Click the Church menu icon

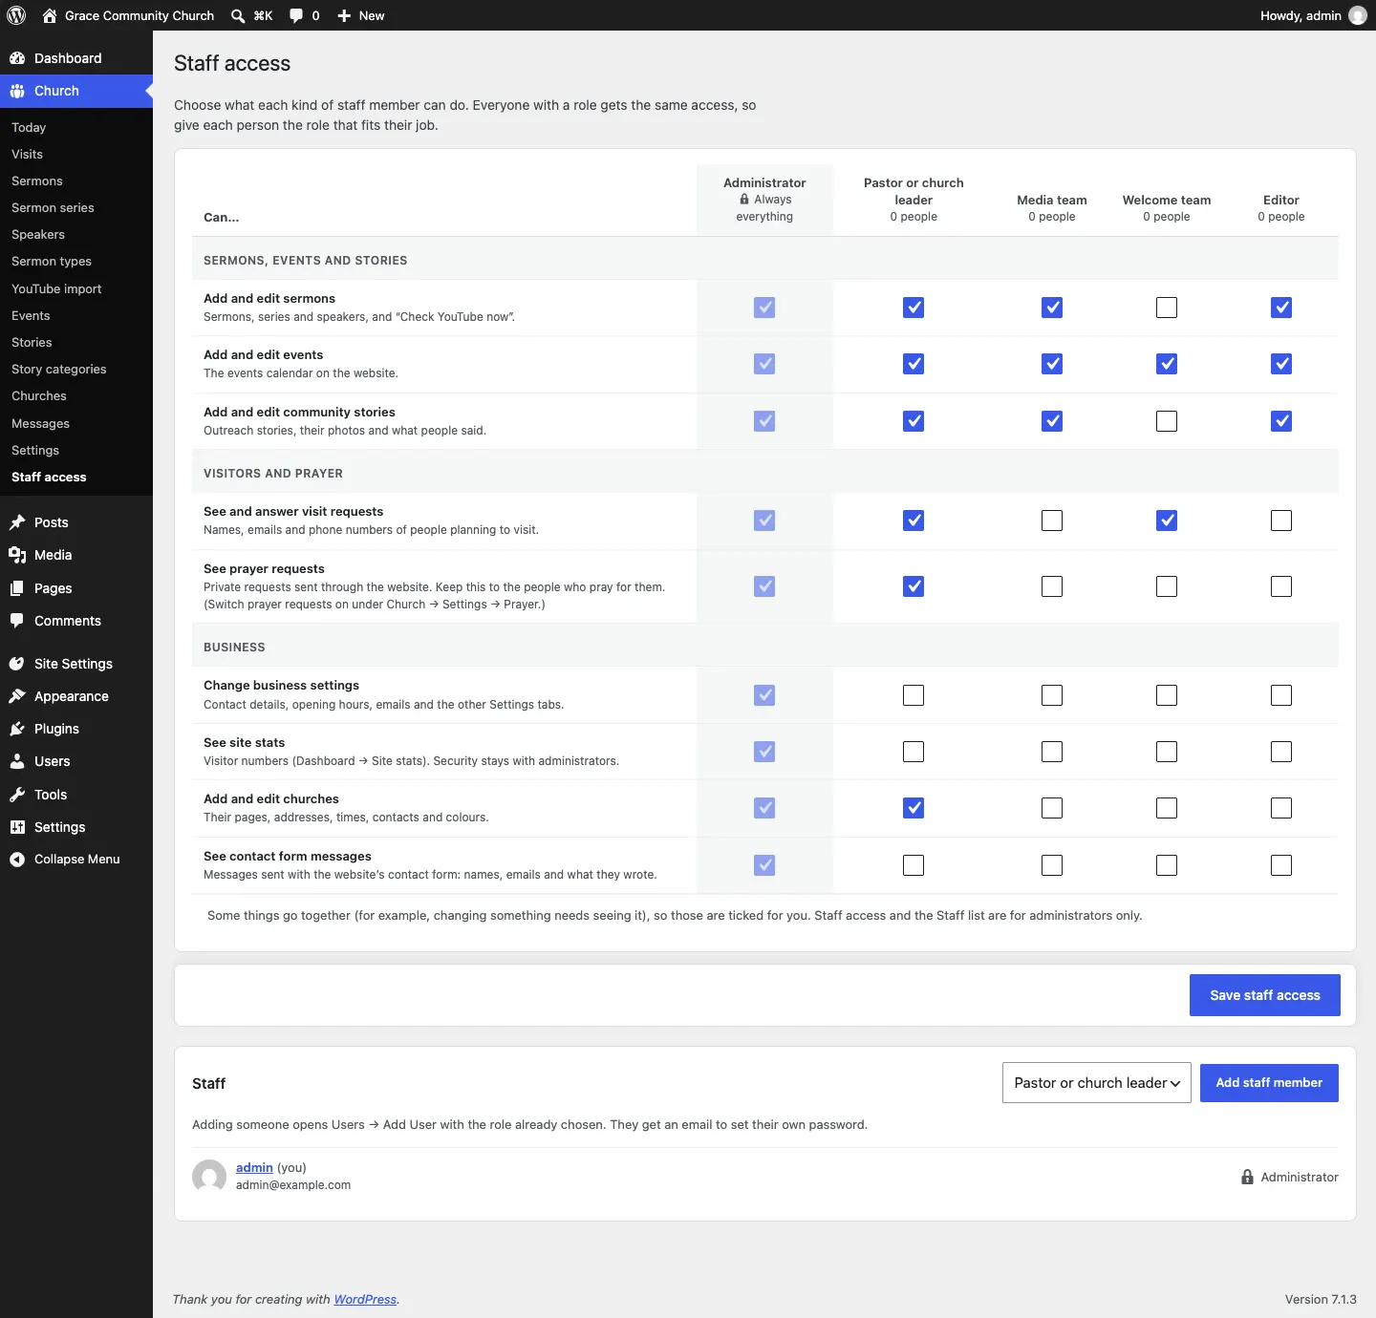(x=17, y=91)
